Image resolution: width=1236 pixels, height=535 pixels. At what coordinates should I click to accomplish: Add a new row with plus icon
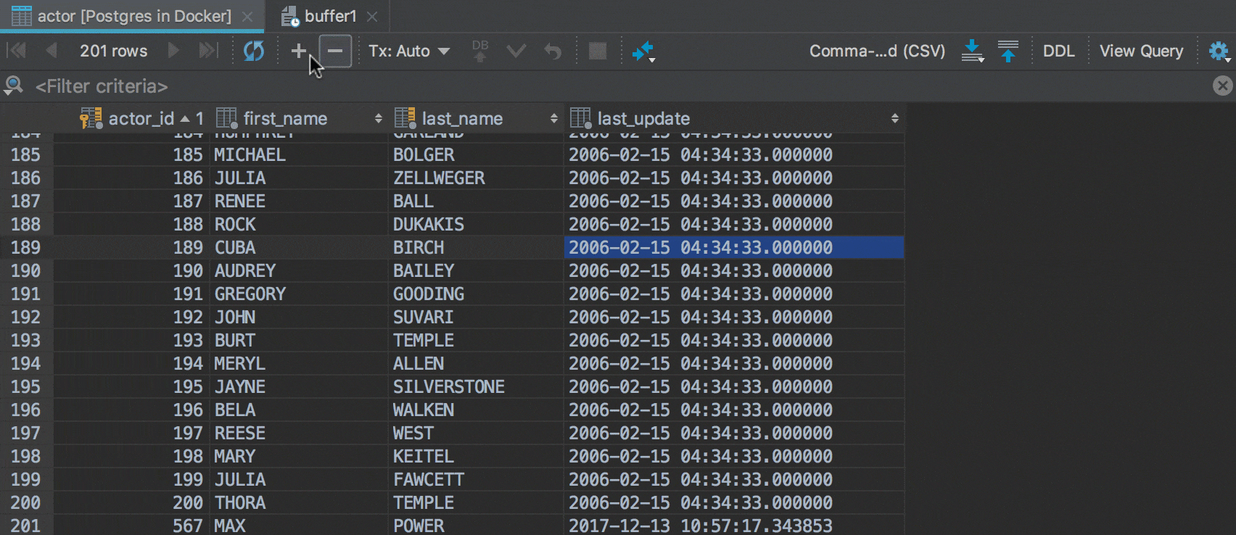[298, 51]
